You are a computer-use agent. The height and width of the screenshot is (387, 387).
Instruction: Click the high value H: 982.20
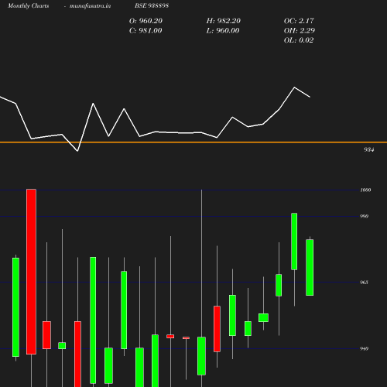[224, 21]
